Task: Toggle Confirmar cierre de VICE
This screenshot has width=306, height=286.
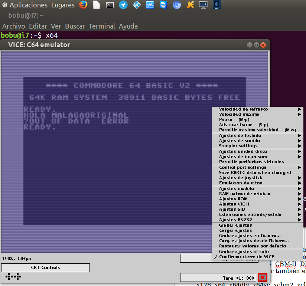Action: coord(257,257)
